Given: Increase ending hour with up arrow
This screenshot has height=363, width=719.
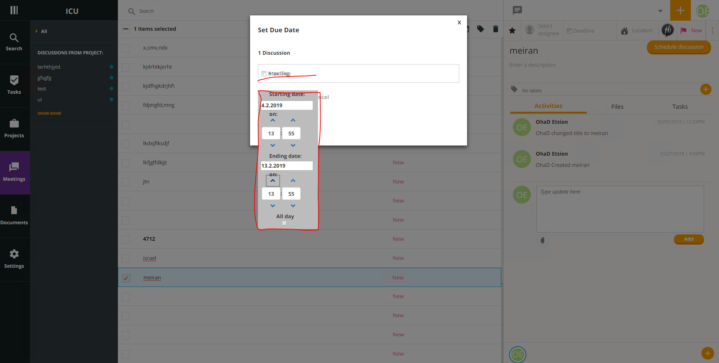Looking at the screenshot, I should coord(273,181).
